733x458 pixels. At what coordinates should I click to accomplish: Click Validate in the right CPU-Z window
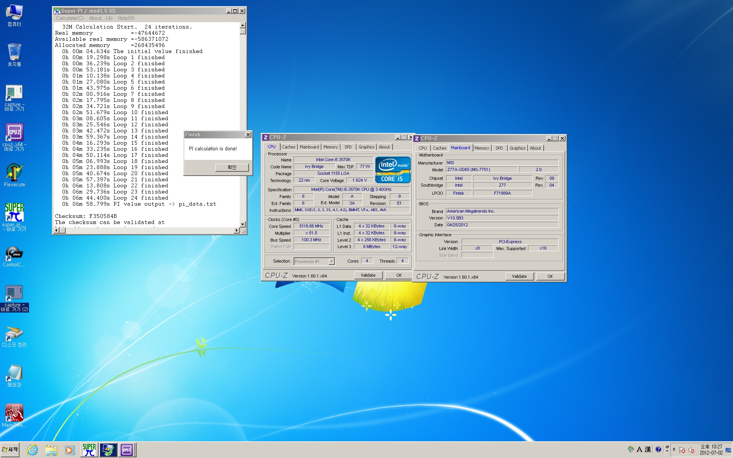(519, 276)
